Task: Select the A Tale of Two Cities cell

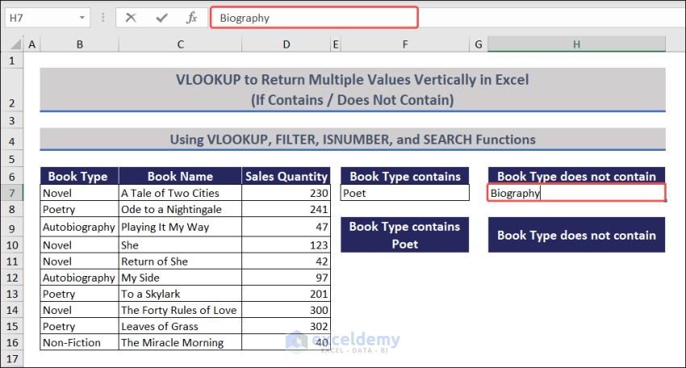Action: [x=180, y=193]
